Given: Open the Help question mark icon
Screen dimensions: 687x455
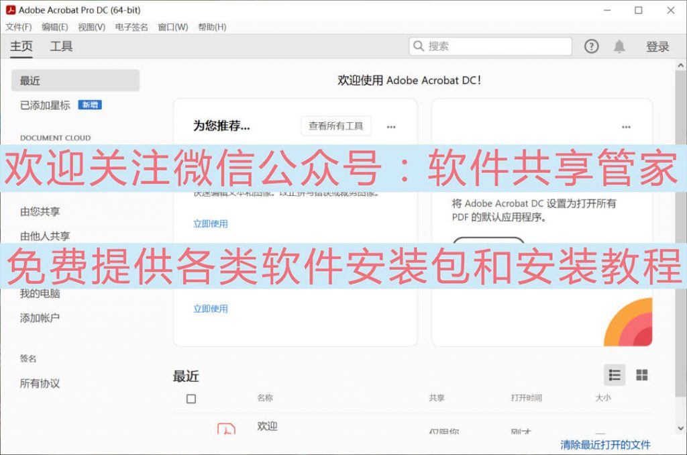Looking at the screenshot, I should pos(591,46).
